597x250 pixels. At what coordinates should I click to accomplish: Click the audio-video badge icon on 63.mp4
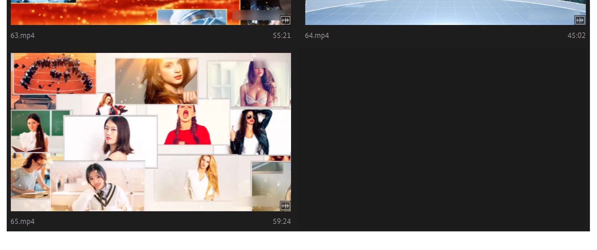pyautogui.click(x=285, y=20)
